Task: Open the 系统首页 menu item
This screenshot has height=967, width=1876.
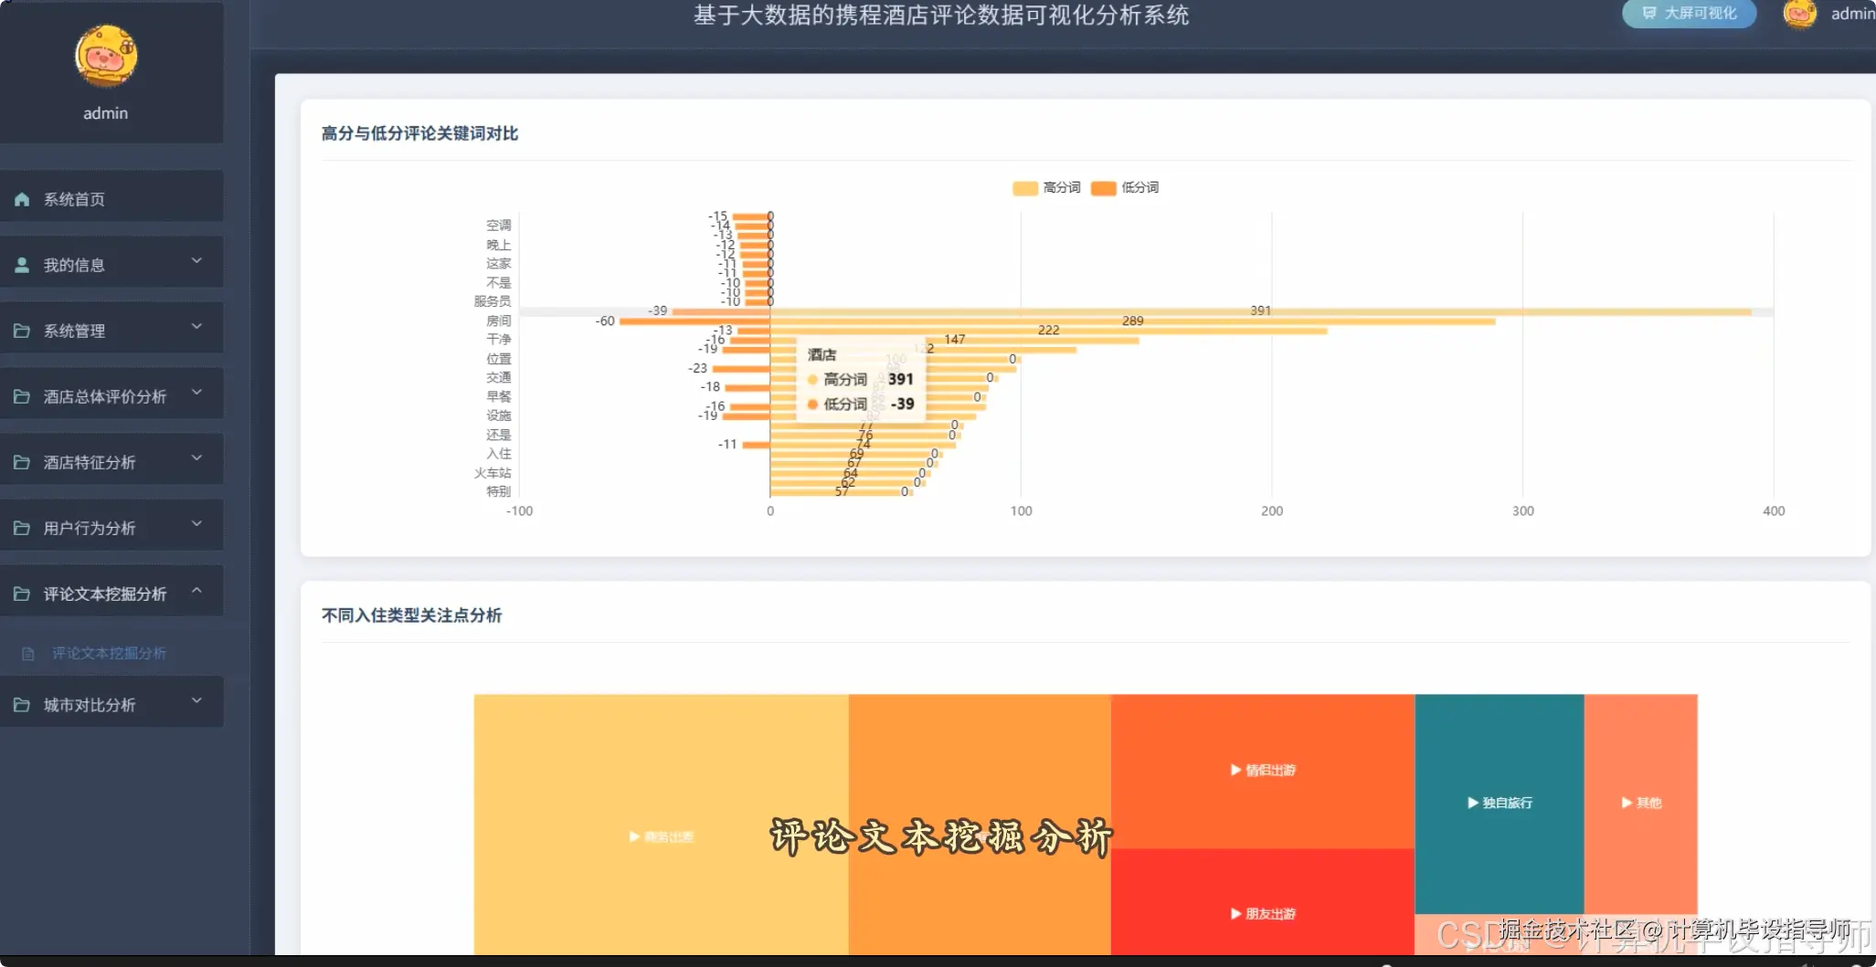Action: click(111, 195)
